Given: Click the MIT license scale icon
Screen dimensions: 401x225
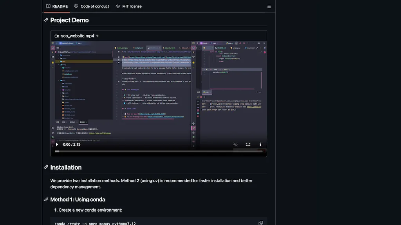Looking at the screenshot, I should 118,6.
